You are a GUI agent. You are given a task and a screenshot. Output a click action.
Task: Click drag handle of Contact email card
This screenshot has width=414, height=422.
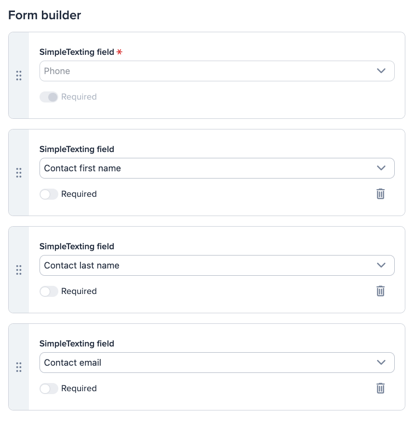click(19, 367)
